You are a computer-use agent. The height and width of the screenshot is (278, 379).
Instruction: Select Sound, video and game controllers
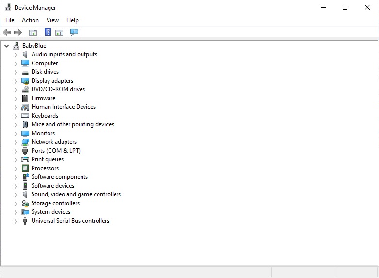pos(76,194)
